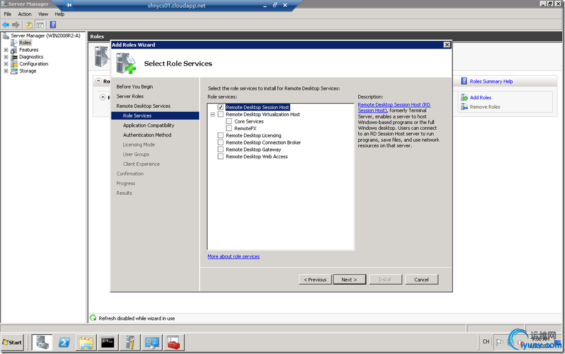
Task: Click the Roles Summary Help icon
Action: (x=464, y=81)
